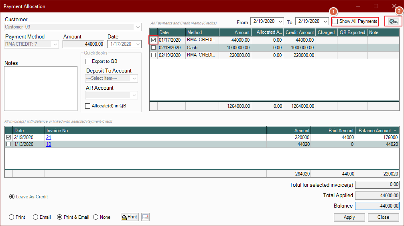404x226 pixels.
Task: Tick the Allocate(d) in QB checkbox
Action: coord(88,106)
